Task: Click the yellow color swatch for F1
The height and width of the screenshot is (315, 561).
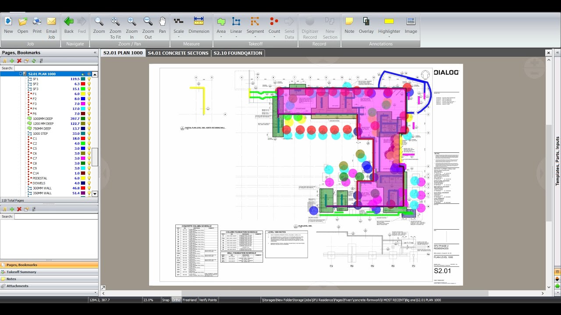Action: 83,94
